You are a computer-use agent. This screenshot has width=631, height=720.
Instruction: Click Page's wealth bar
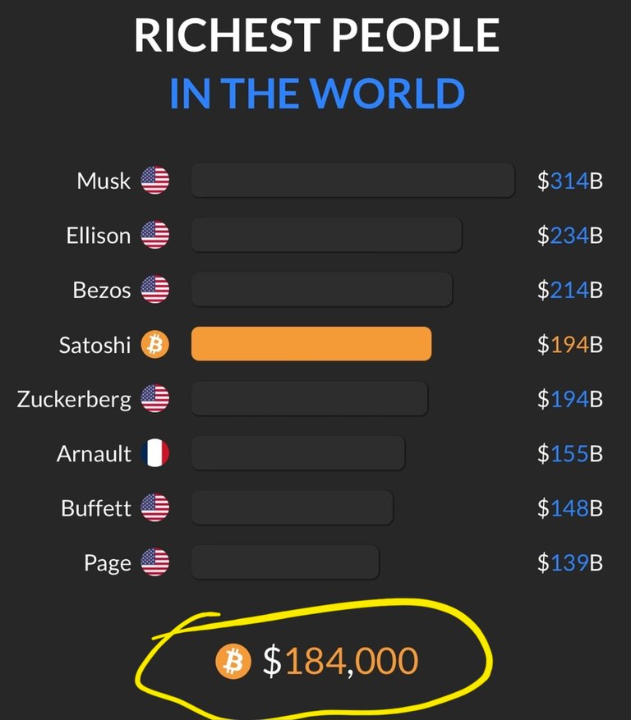(285, 562)
